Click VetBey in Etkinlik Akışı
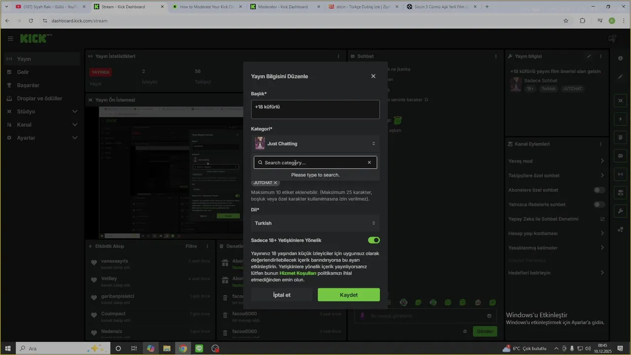This screenshot has width=631, height=355. pos(109,279)
